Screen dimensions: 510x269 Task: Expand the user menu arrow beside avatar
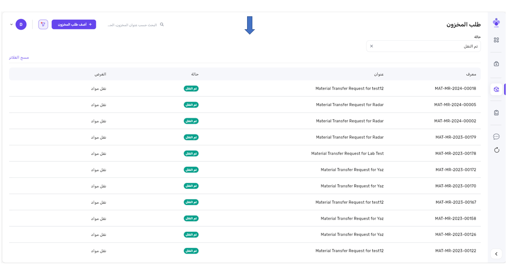pyautogui.click(x=12, y=24)
